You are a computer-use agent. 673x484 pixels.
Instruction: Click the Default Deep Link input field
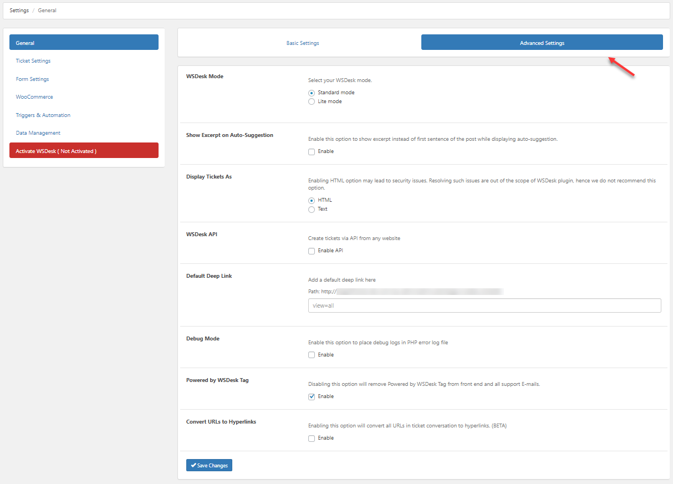(485, 305)
